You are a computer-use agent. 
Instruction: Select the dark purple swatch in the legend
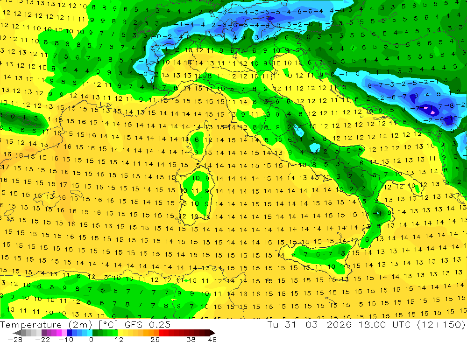[44, 333]
